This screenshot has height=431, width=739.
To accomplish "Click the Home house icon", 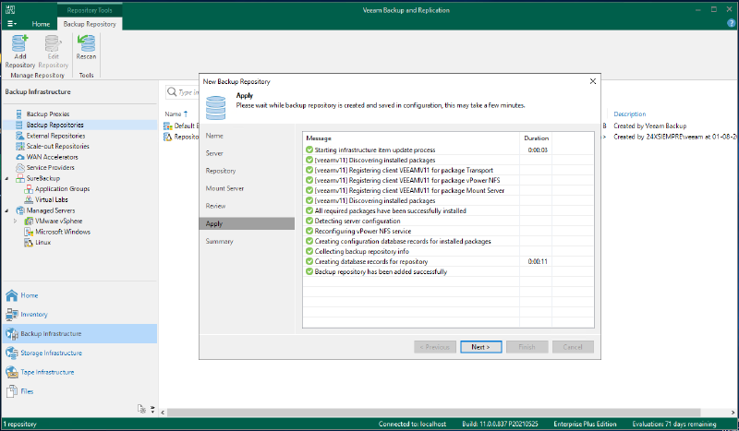I will [12, 295].
